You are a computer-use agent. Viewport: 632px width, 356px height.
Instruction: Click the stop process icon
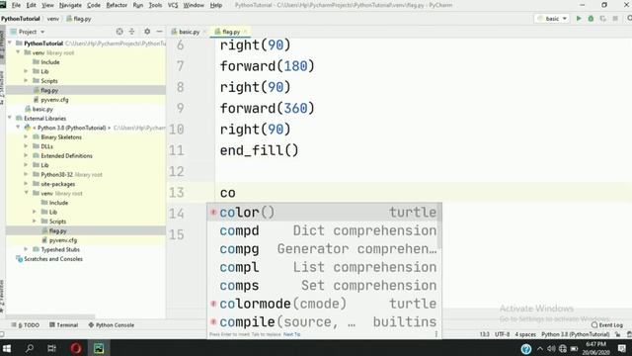point(615,19)
